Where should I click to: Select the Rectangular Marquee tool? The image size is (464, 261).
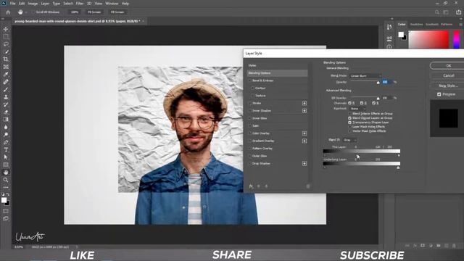(6, 36)
